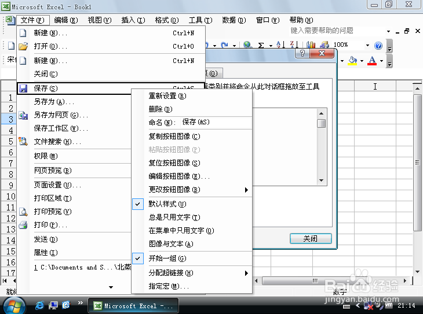Expand hidden quick launch icons chevron
Viewport: 423px width, 314px height.
pyautogui.click(x=81, y=302)
